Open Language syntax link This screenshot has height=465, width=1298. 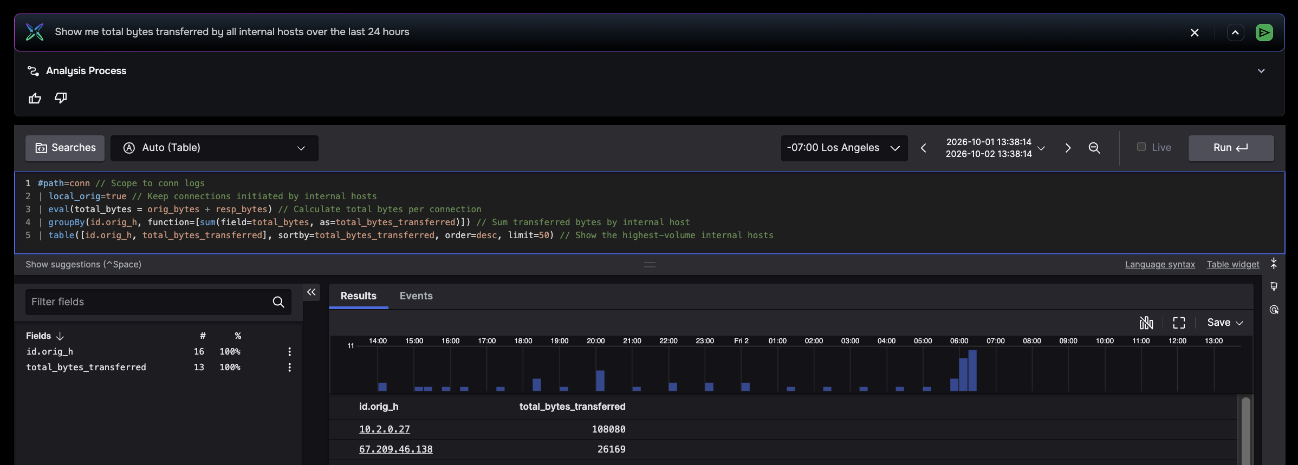(x=1160, y=264)
